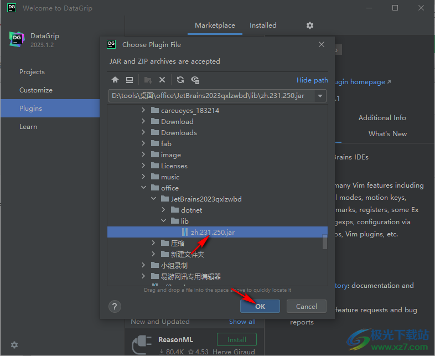The width and height of the screenshot is (435, 356).
Task: Close the Choose Plugin File dialog
Action: point(322,44)
